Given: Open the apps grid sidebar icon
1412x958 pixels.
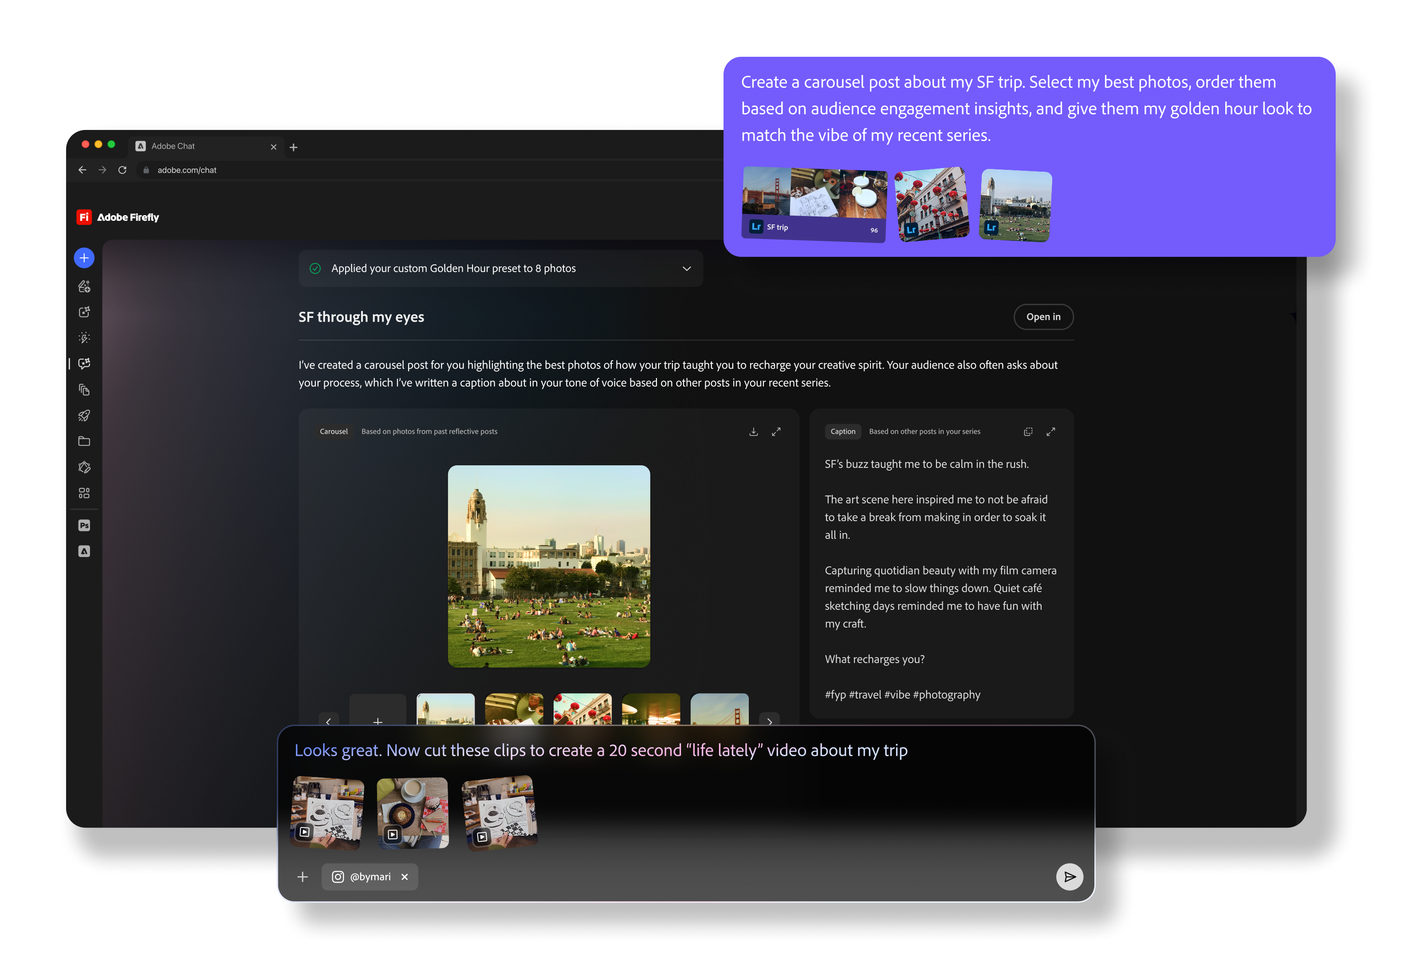Looking at the screenshot, I should pos(84,493).
